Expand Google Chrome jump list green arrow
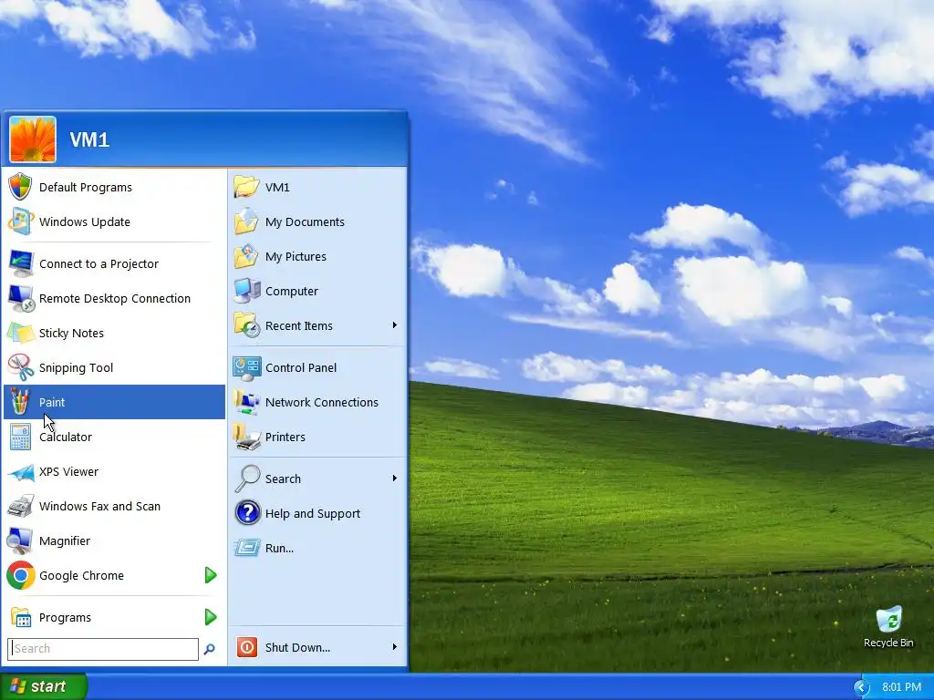Image resolution: width=934 pixels, height=700 pixels. (211, 575)
